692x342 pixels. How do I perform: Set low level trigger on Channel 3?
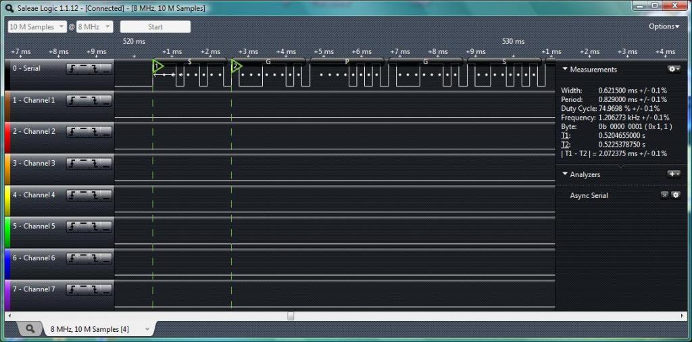pos(105,163)
